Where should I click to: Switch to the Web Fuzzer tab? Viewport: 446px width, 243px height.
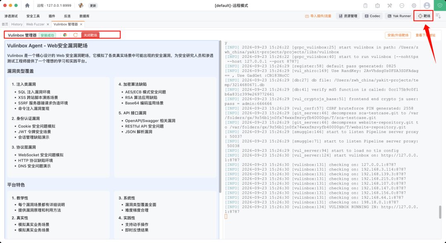coord(35,24)
